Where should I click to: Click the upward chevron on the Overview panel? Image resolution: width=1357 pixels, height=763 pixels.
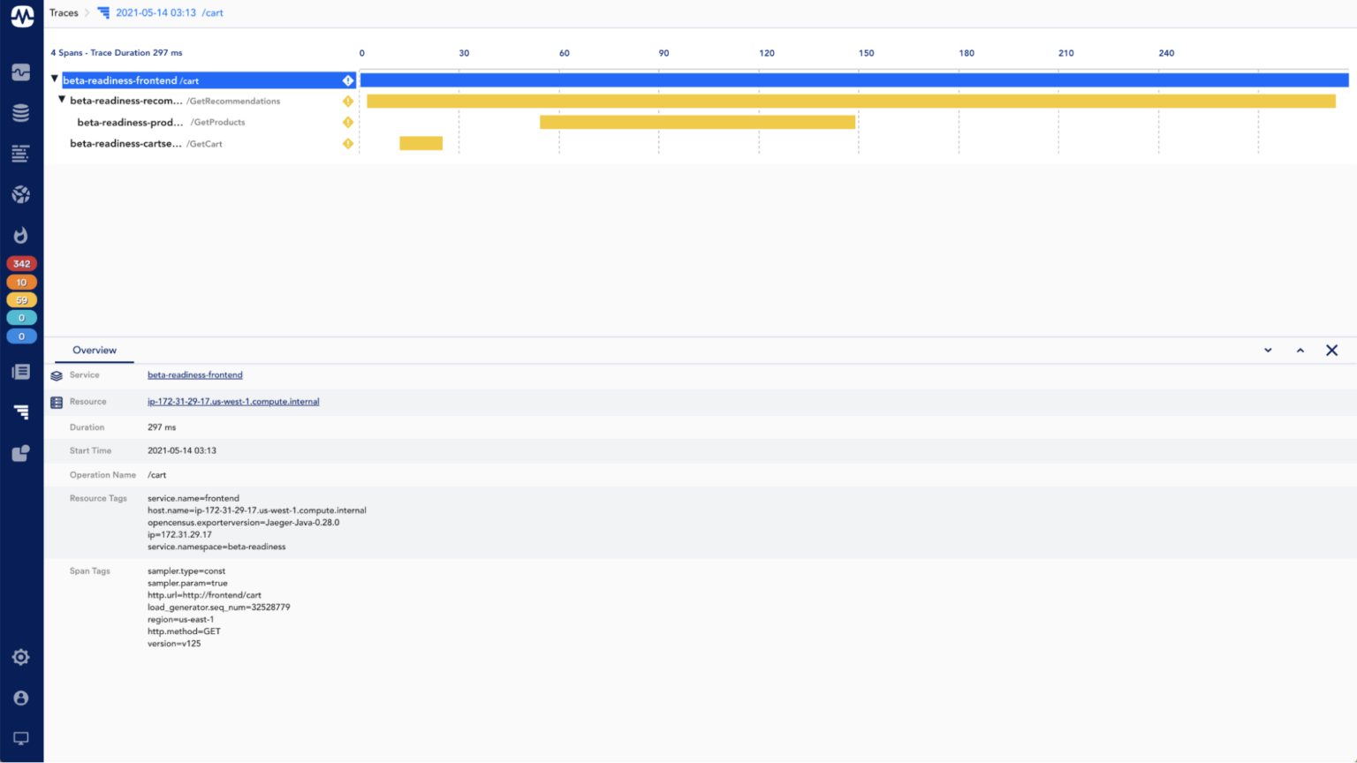[1300, 350]
